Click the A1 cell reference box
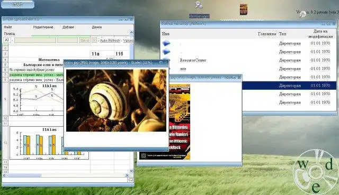This screenshot has height=195, width=339. click(7, 40)
